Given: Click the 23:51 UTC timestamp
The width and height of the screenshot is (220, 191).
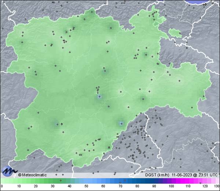Looking at the screenshot, I should pos(208,175).
